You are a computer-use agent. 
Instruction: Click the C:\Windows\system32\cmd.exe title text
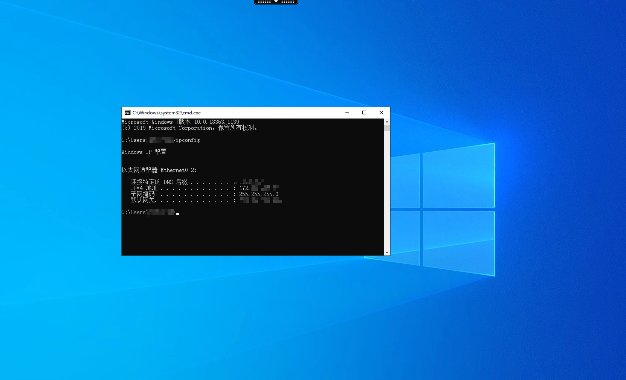click(x=166, y=113)
